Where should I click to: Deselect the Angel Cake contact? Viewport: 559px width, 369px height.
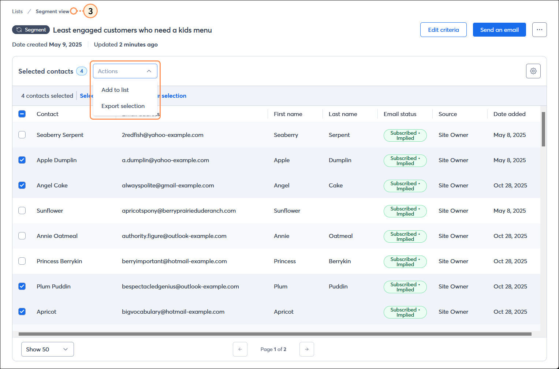(22, 185)
